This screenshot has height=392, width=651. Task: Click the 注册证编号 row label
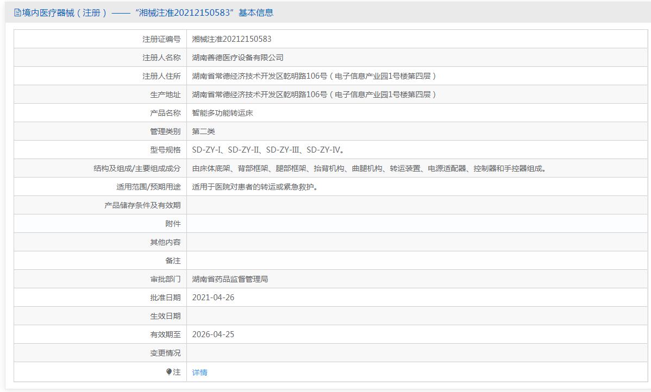click(161, 39)
